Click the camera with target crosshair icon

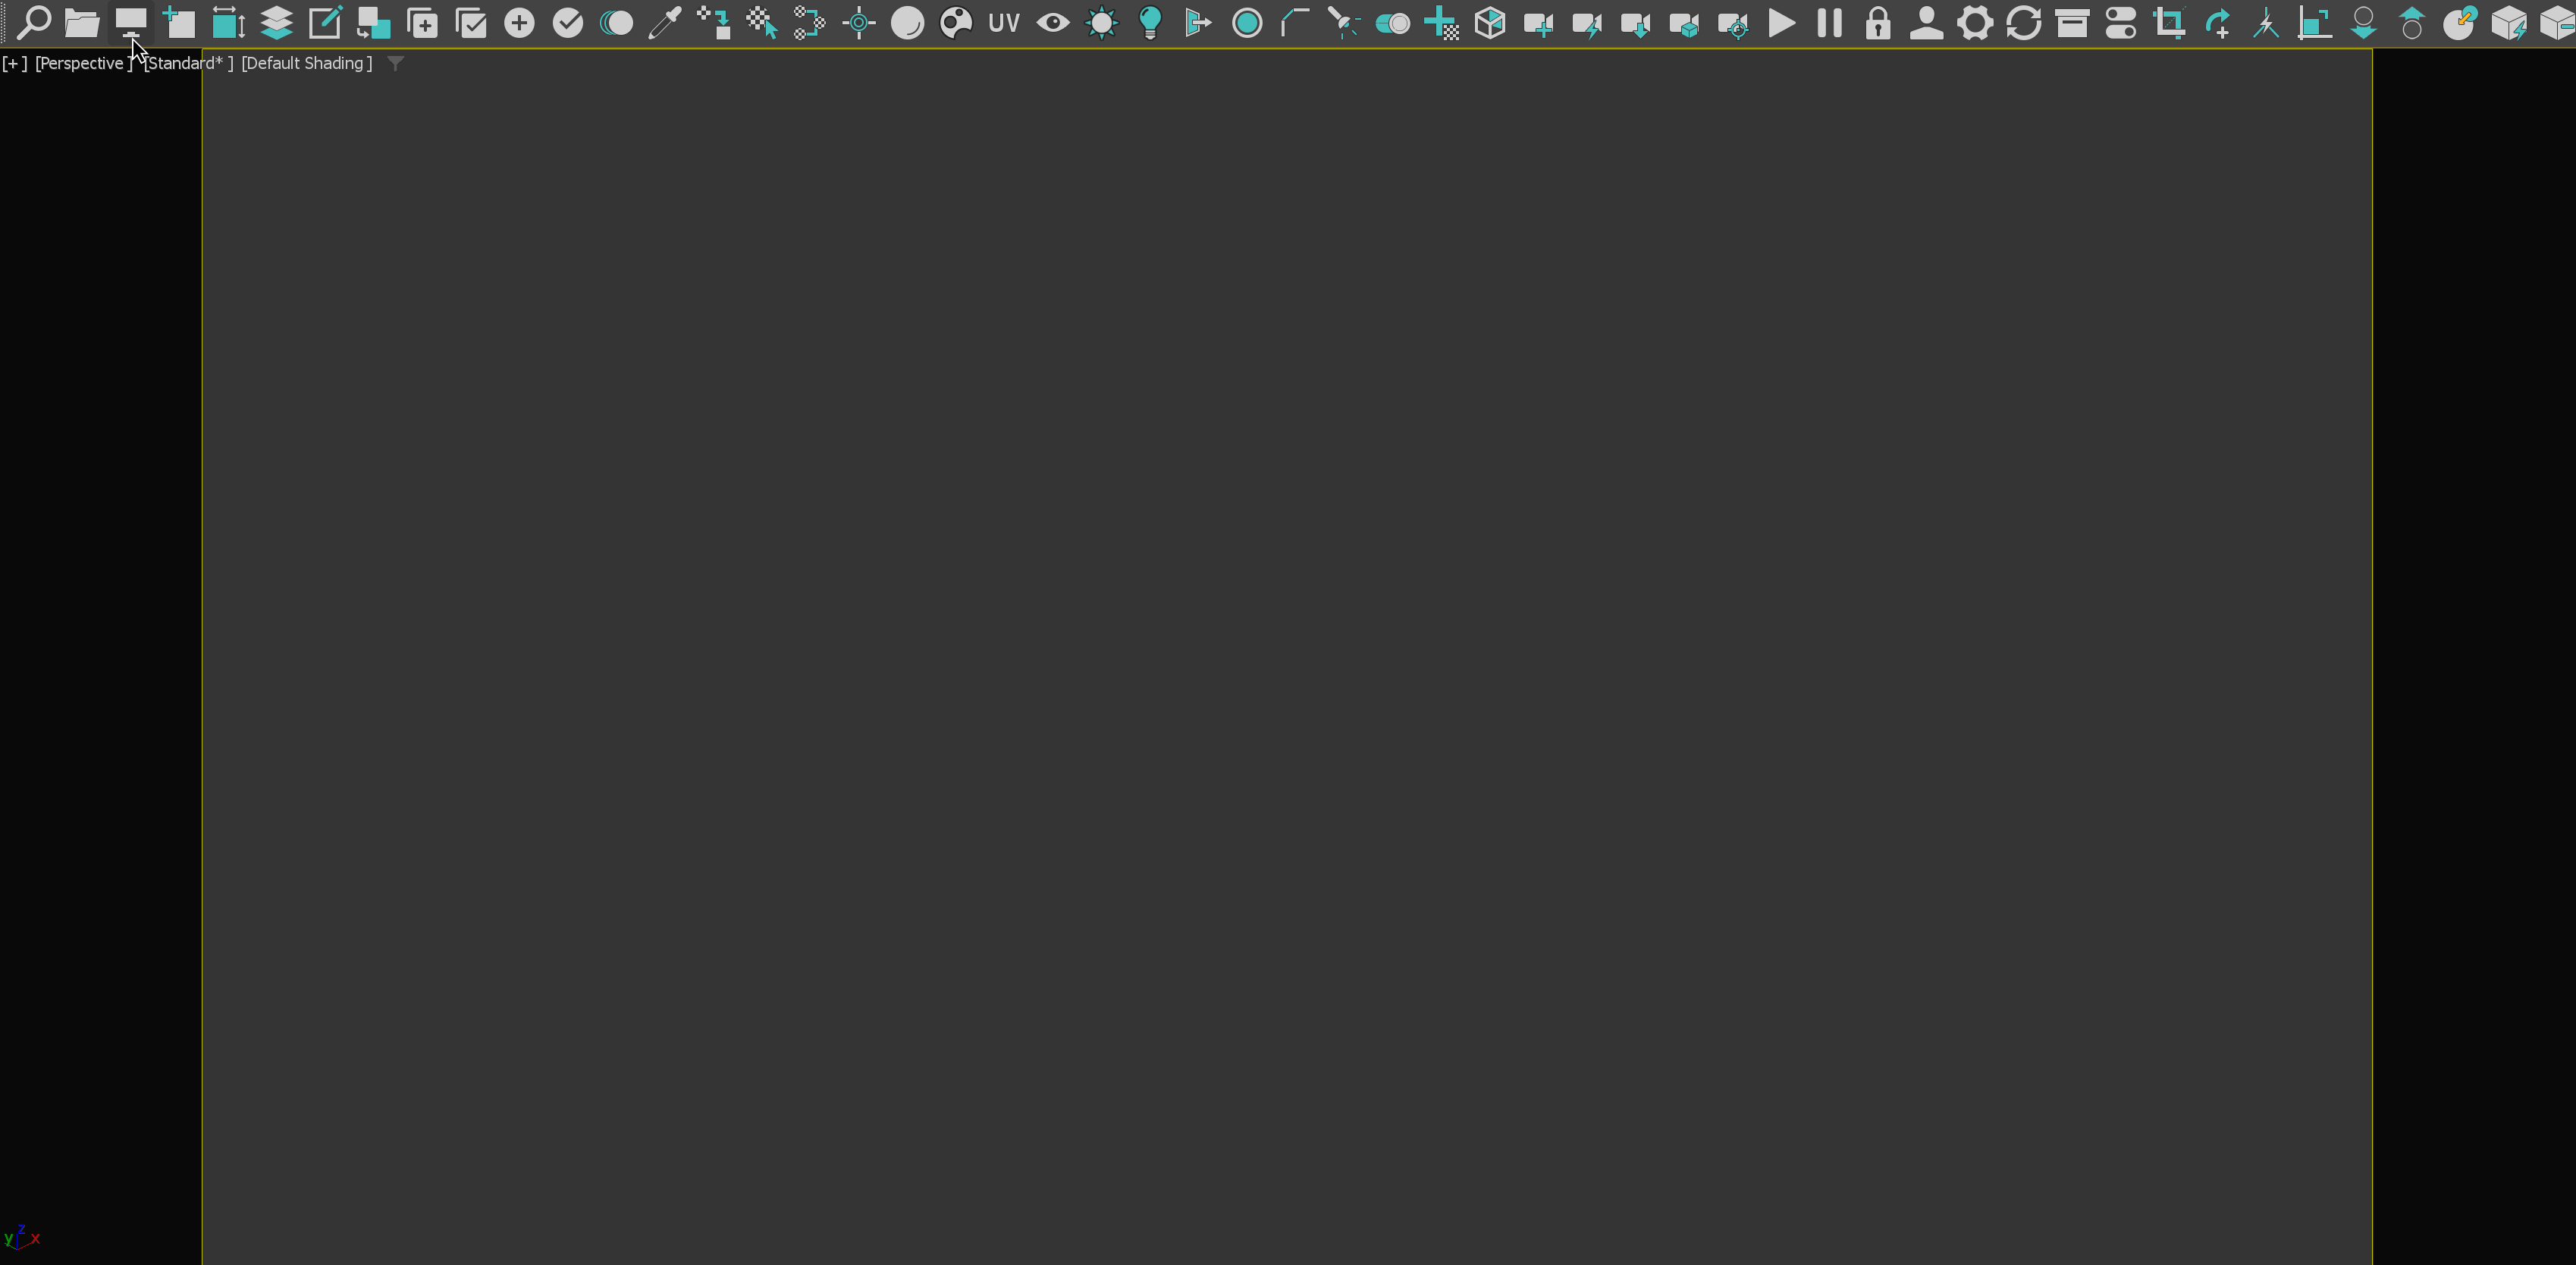1732,22
